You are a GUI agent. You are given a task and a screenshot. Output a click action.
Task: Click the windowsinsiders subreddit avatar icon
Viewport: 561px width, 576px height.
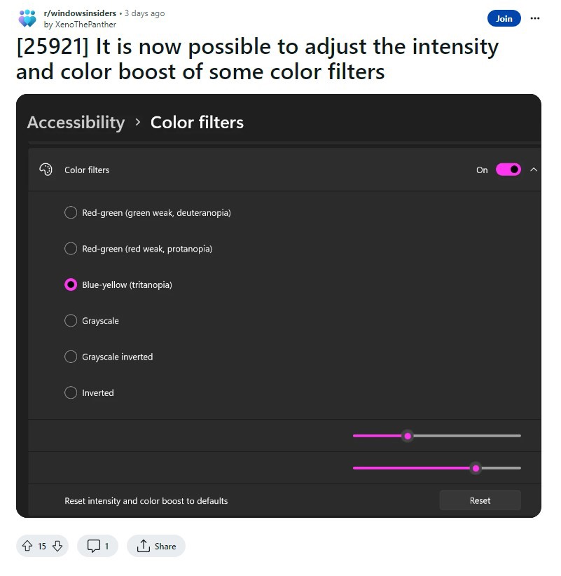click(x=27, y=18)
